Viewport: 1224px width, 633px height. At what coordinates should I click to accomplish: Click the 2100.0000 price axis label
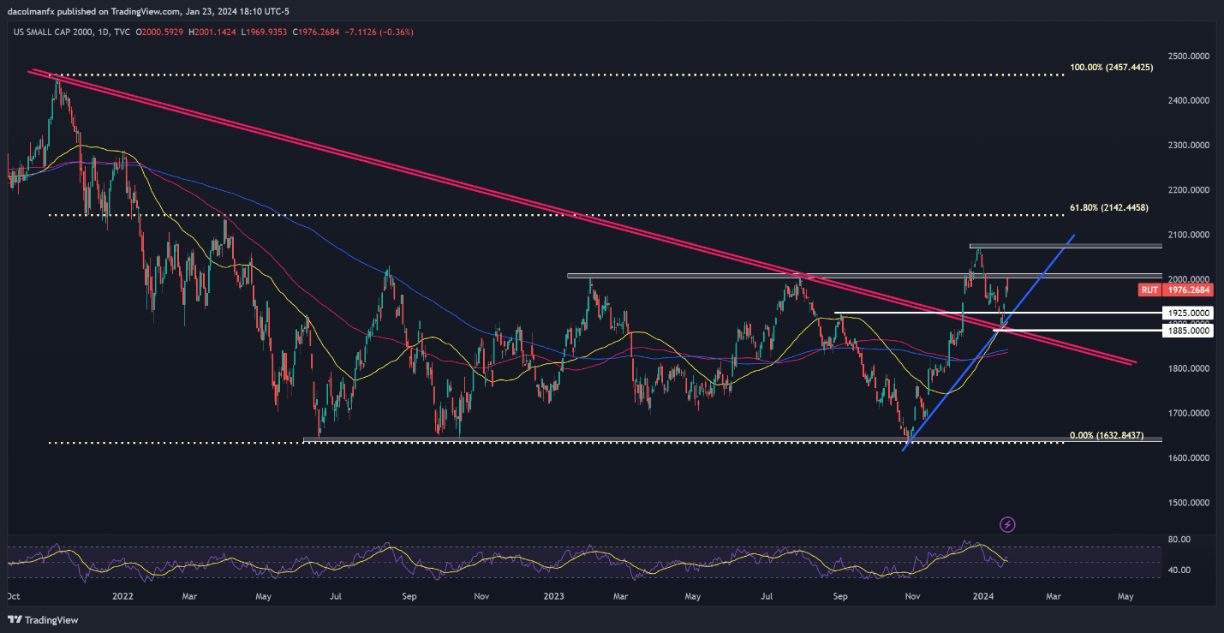pyautogui.click(x=1190, y=235)
